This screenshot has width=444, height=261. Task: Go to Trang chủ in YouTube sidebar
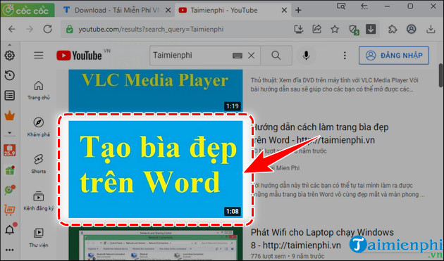39,91
